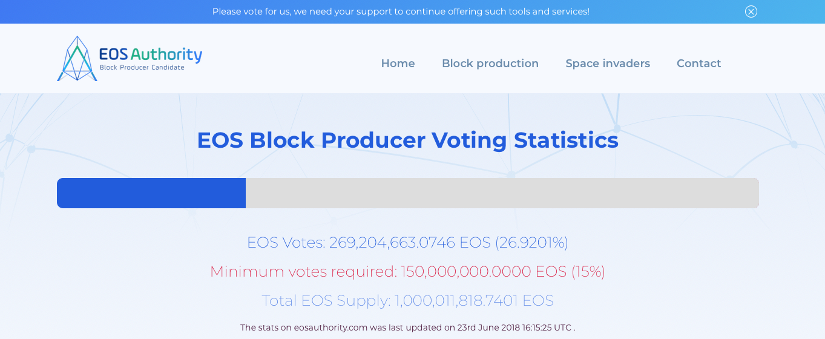Click the gray unfilled part of progress bar
The height and width of the screenshot is (339, 825).
502,193
